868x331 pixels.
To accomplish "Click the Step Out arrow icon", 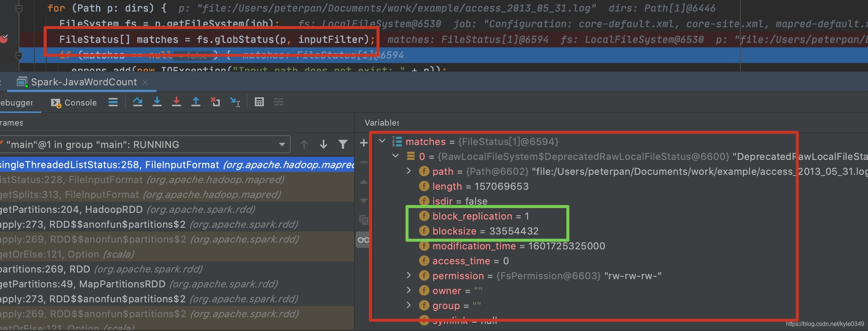I will point(196,102).
